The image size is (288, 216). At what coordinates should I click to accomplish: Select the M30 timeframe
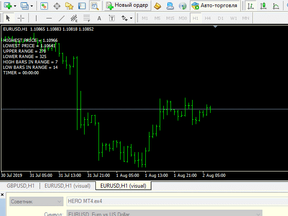coord(183,18)
